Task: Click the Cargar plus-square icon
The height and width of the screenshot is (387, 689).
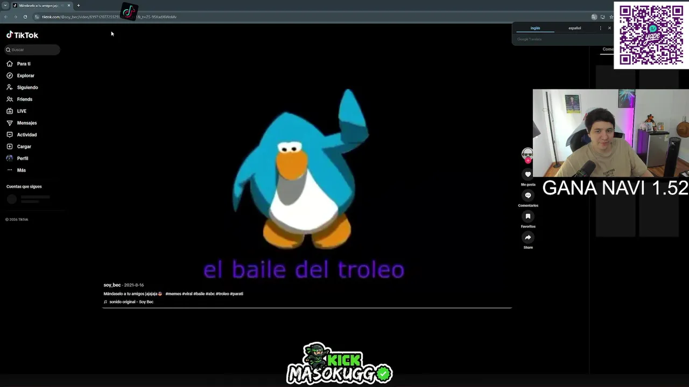Action: pyautogui.click(x=10, y=147)
